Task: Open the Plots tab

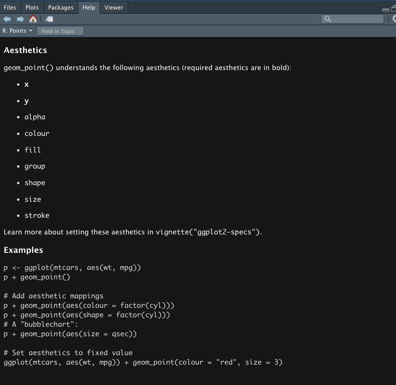Action: pyautogui.click(x=32, y=7)
